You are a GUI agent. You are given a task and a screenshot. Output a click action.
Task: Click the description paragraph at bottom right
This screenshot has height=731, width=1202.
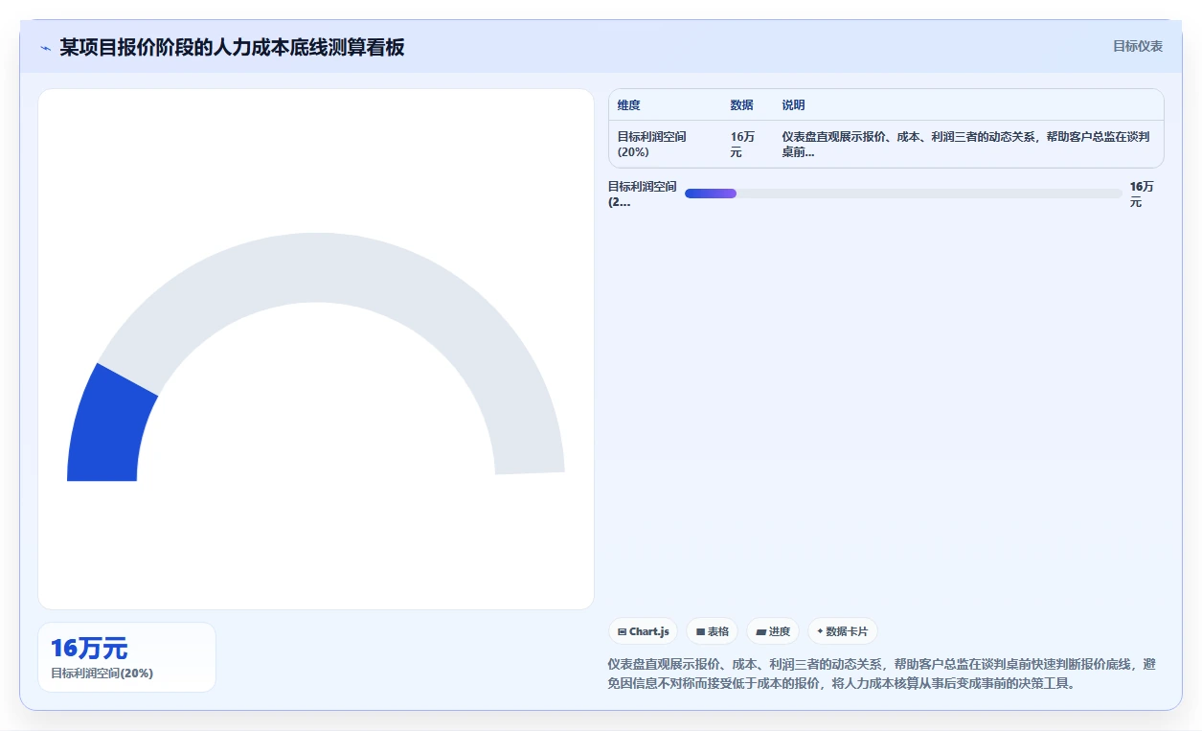(882, 674)
